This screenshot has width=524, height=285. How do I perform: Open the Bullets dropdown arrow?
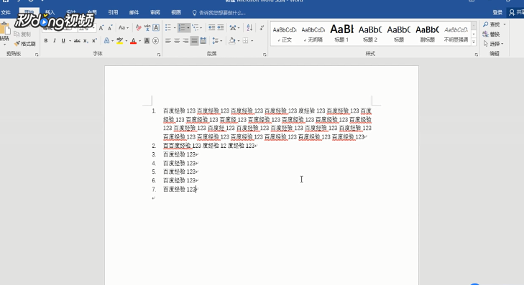(x=175, y=28)
